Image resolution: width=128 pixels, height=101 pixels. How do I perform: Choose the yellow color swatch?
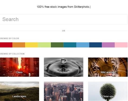[32, 45]
